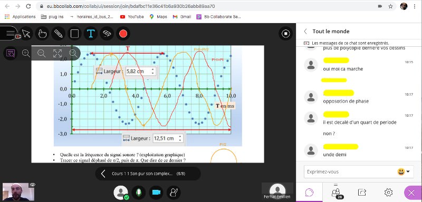Switch to the share content tab

362,193
